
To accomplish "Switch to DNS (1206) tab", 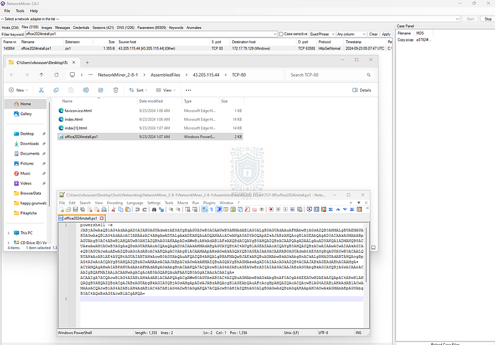I will coord(126,28).
